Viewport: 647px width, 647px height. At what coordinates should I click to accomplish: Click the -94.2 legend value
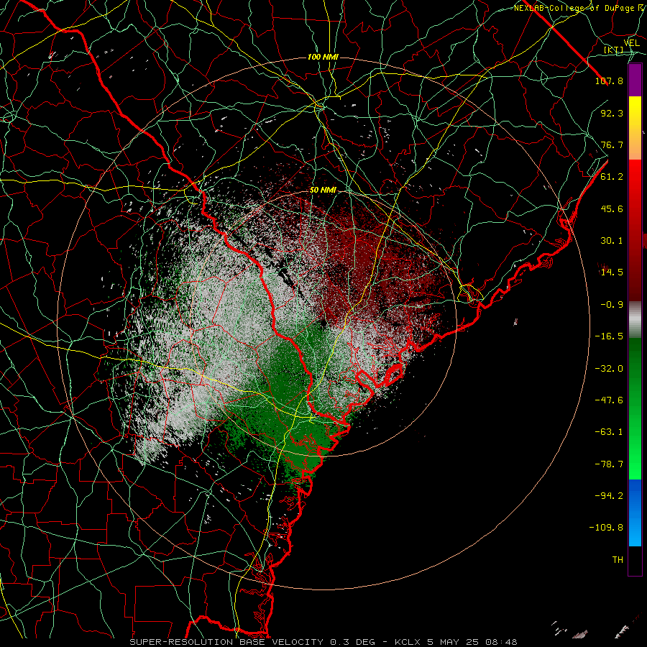click(x=609, y=496)
